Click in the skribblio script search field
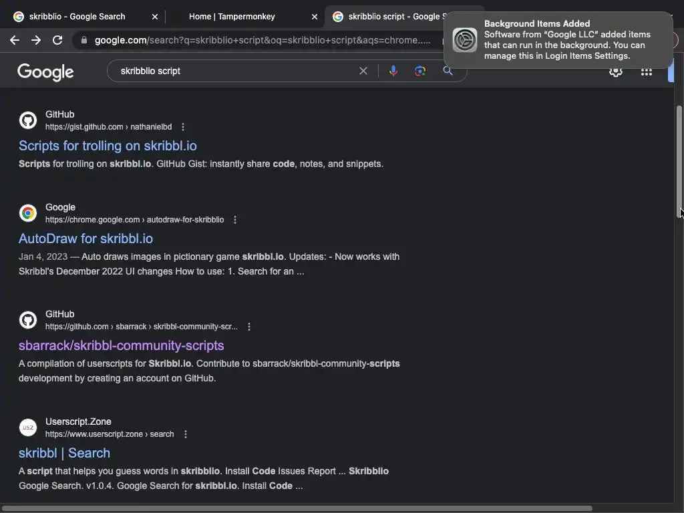 click(236, 71)
